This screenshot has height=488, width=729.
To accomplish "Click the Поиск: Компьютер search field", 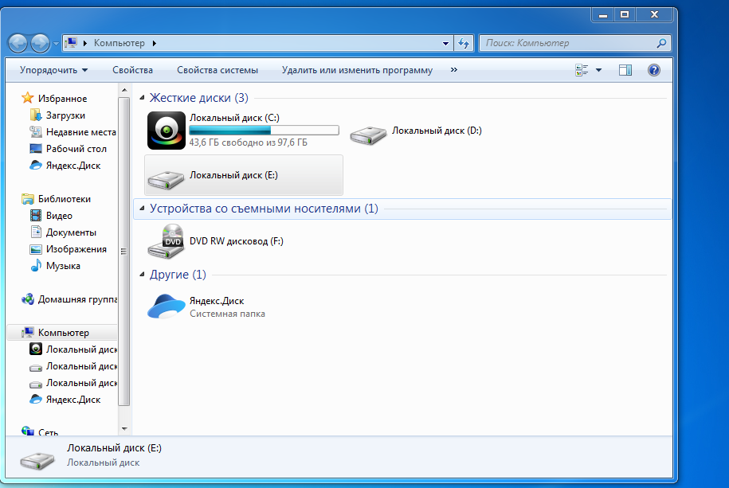I will pyautogui.click(x=567, y=43).
